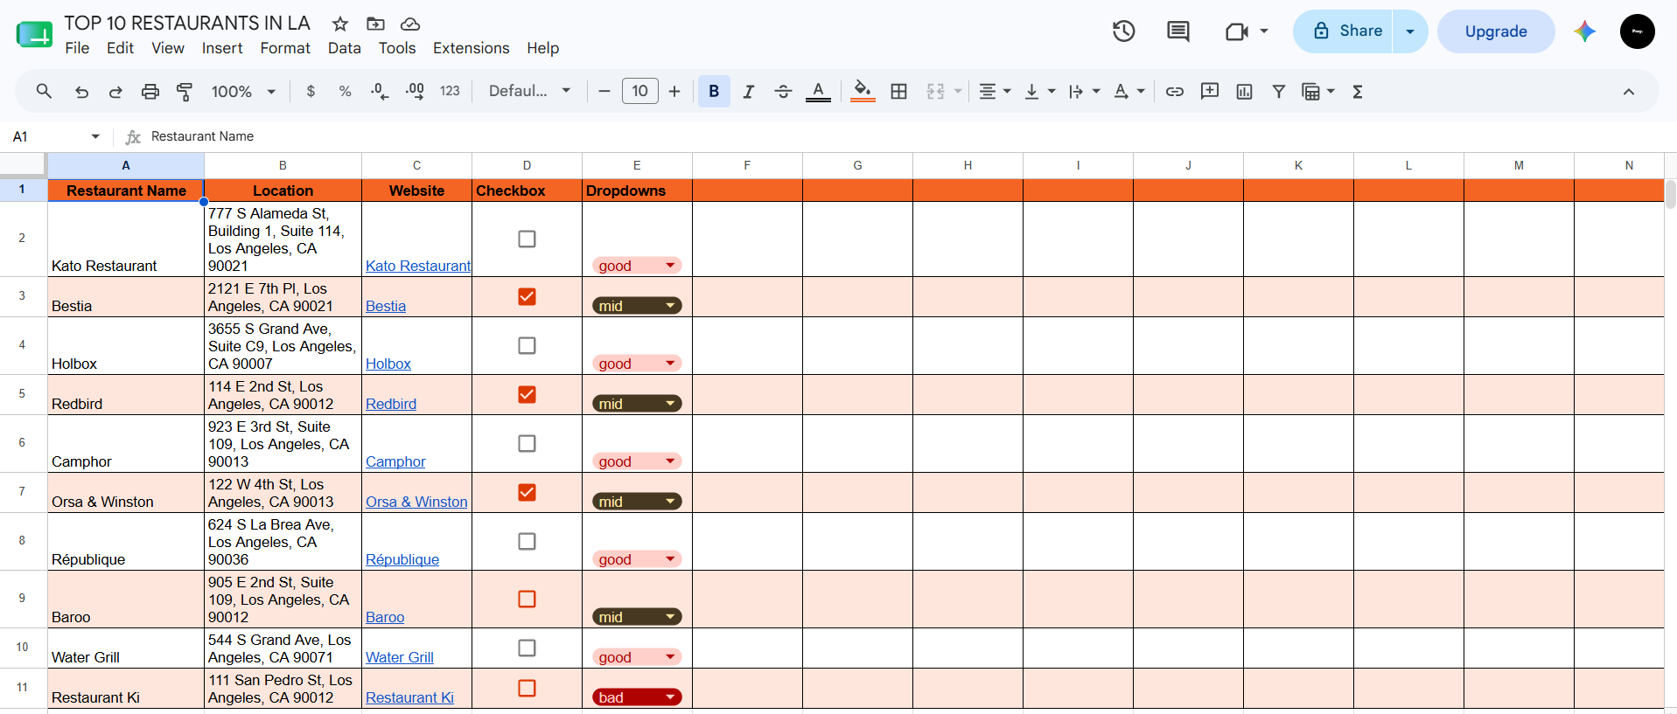The width and height of the screenshot is (1677, 714).
Task: Click the insert link icon
Action: [1175, 91]
